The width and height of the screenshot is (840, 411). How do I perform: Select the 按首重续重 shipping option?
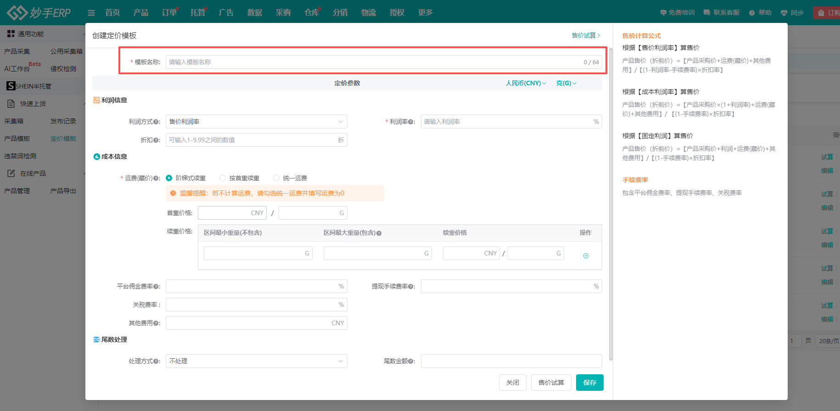223,178
